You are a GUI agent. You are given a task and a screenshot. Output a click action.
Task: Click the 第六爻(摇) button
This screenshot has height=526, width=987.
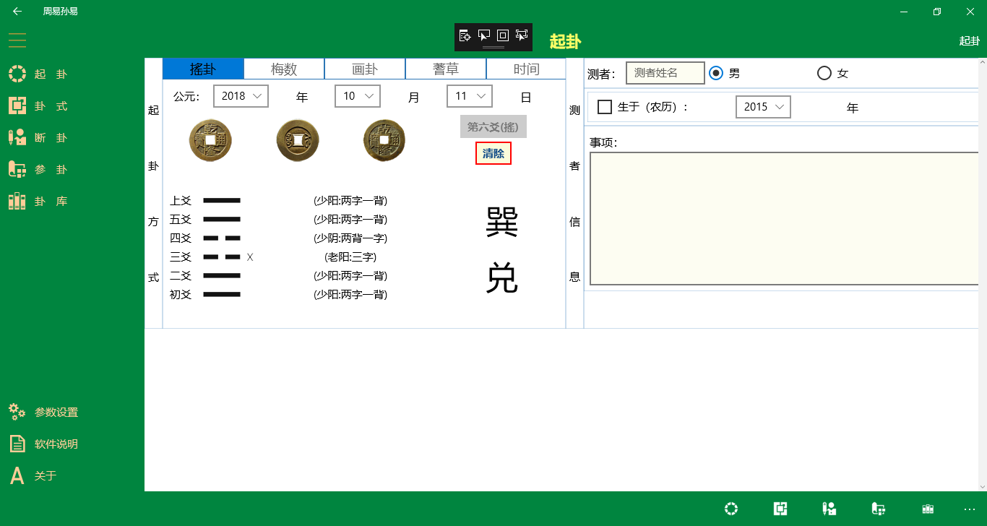493,126
